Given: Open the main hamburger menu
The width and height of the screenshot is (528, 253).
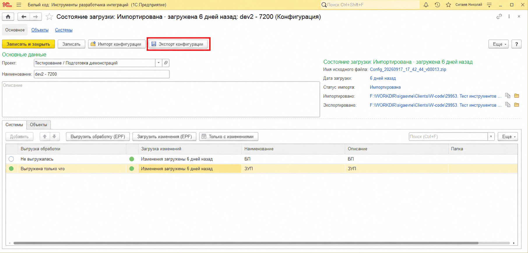Looking at the screenshot, I should [19, 5].
